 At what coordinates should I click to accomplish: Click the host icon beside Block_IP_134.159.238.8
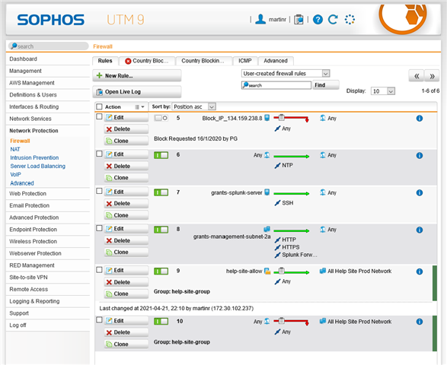[267, 118]
